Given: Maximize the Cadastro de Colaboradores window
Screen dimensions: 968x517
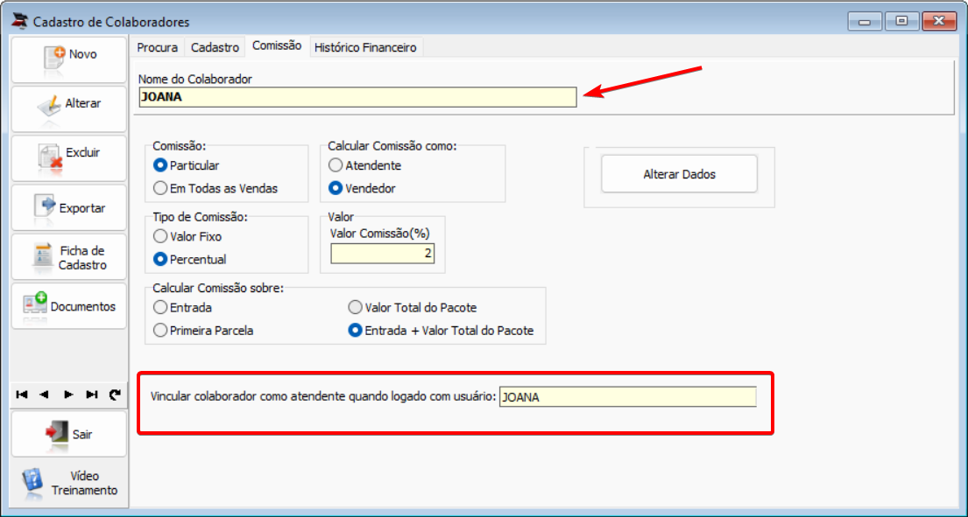Looking at the screenshot, I should [x=902, y=22].
